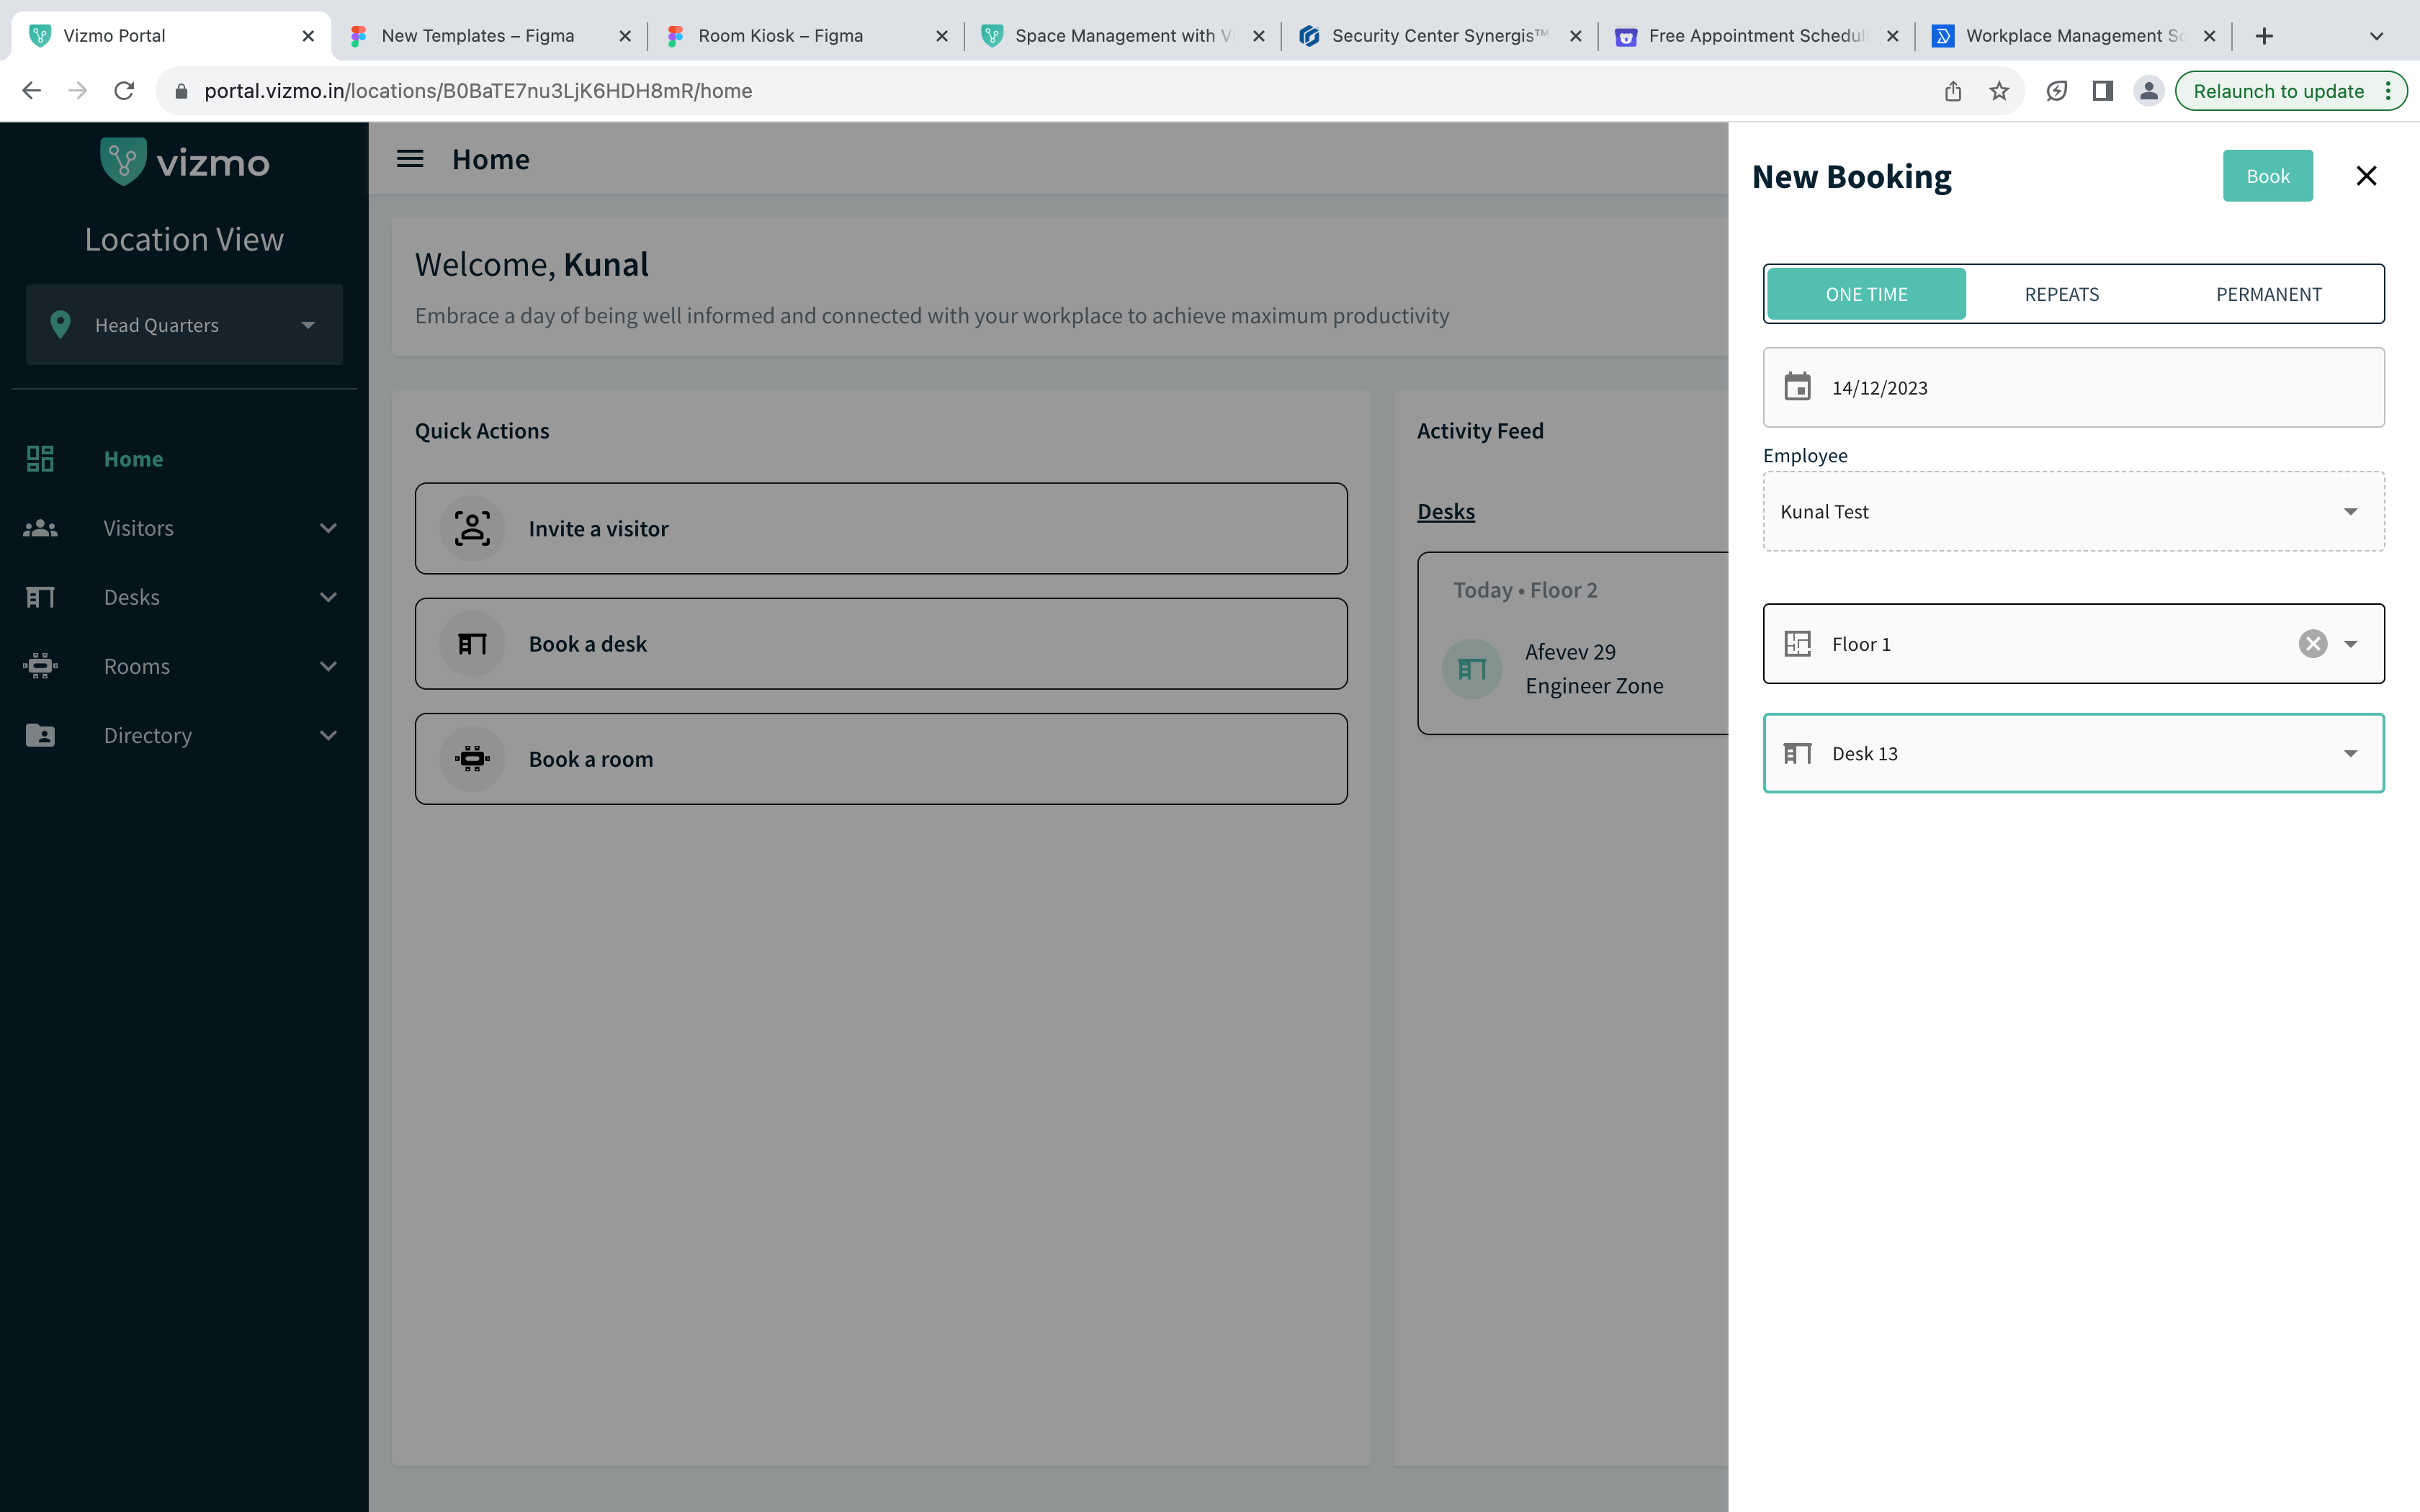Click the Home dashboard icon in sidebar
This screenshot has height=1512, width=2420.
[x=40, y=459]
